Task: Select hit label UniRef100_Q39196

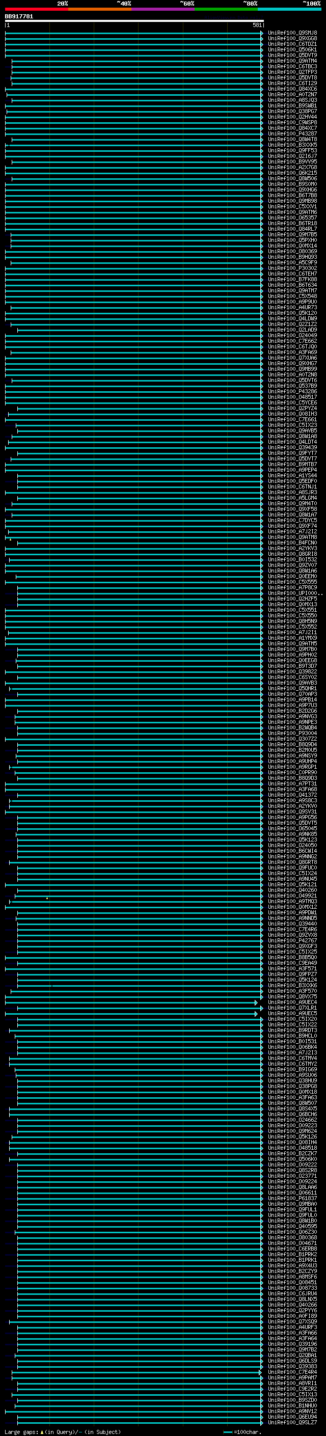Action: click(292, 1344)
